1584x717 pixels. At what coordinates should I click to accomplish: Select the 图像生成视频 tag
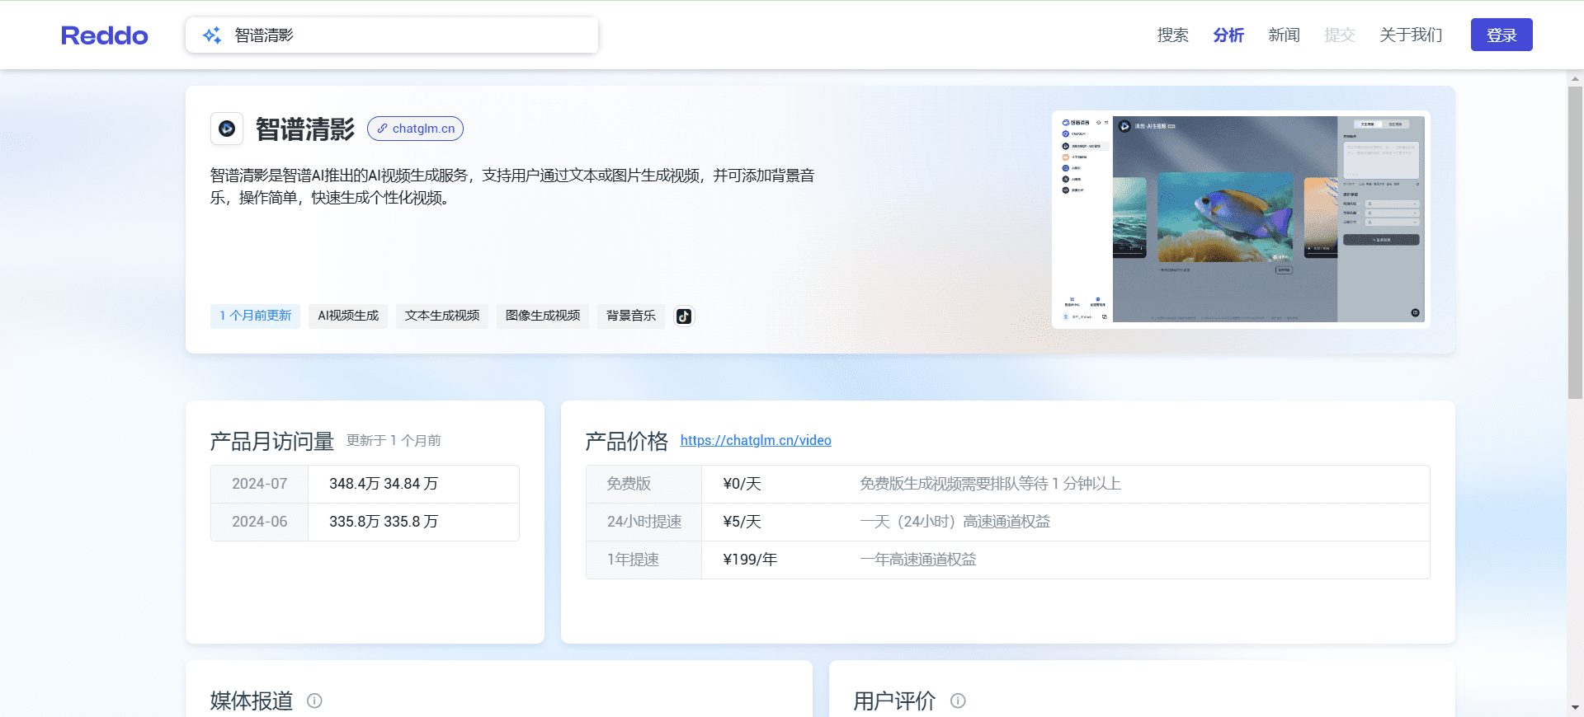(543, 316)
